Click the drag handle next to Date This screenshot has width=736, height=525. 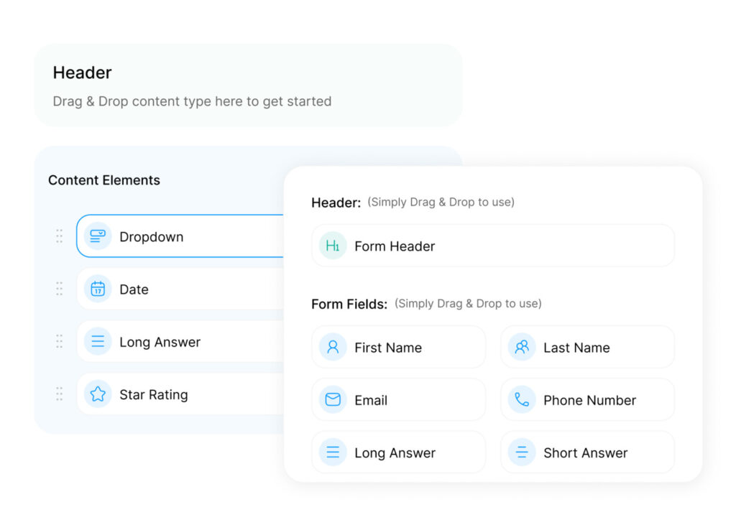[x=60, y=289]
